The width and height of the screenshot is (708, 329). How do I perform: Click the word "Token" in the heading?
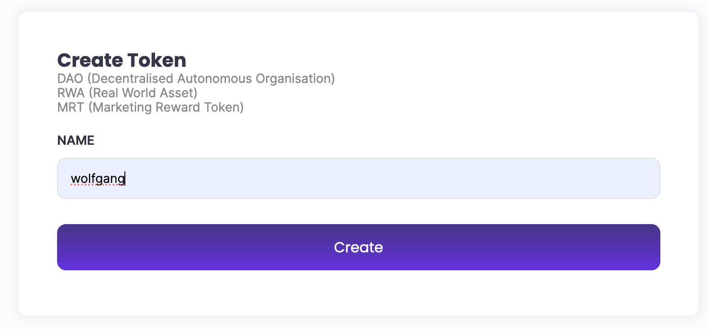tap(156, 61)
